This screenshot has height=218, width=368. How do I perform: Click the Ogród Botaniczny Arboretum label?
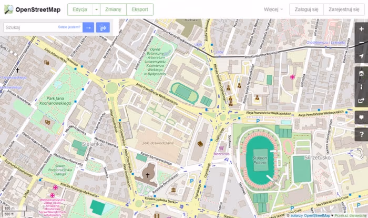pos(155,62)
